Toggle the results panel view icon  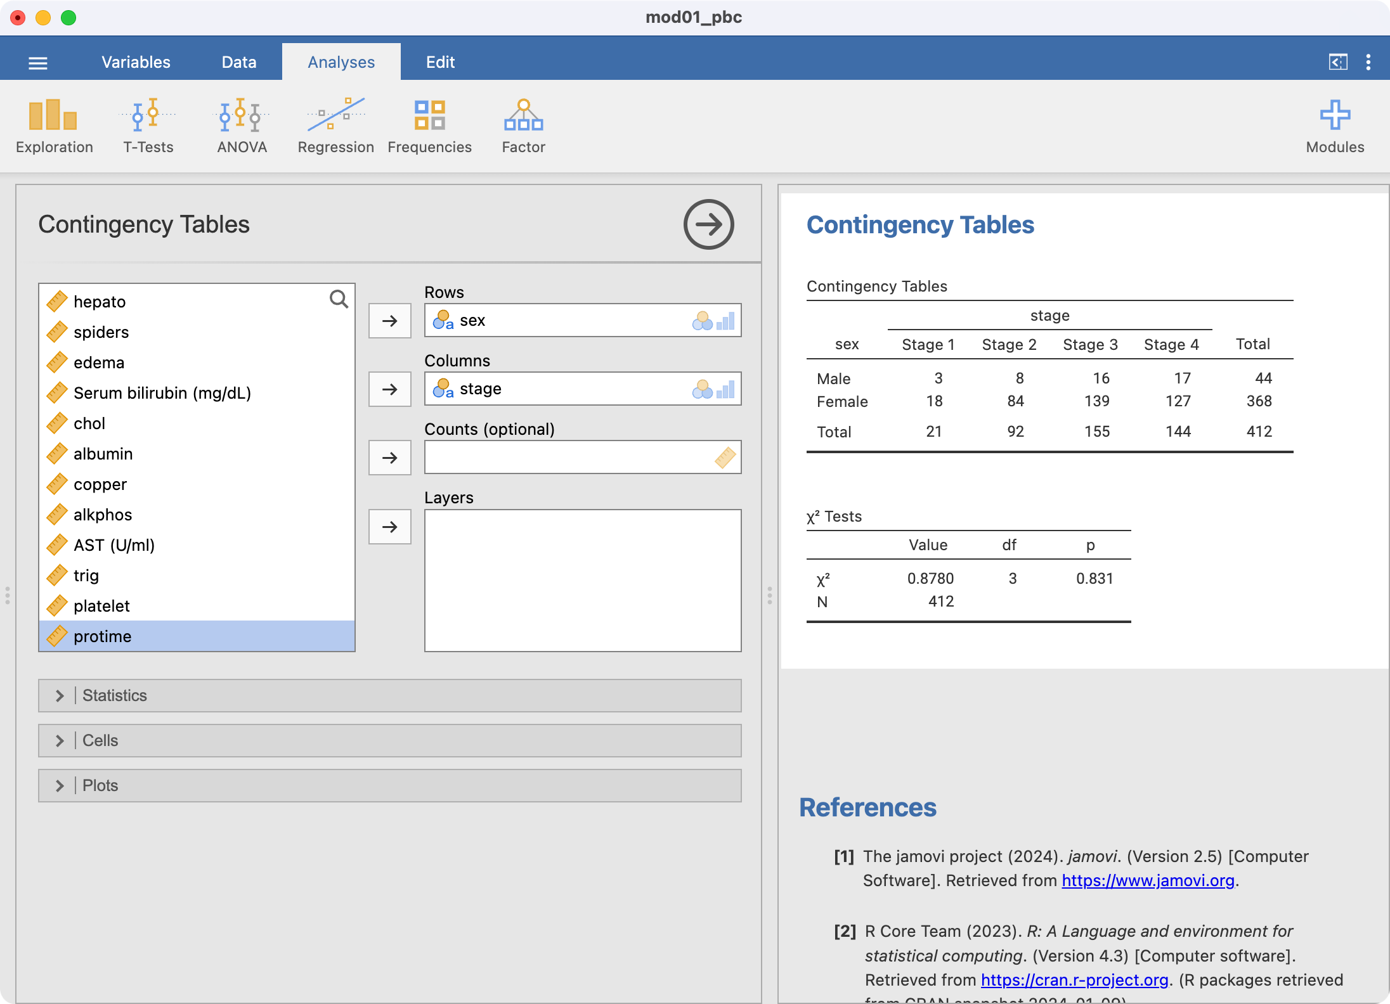pyautogui.click(x=1337, y=62)
